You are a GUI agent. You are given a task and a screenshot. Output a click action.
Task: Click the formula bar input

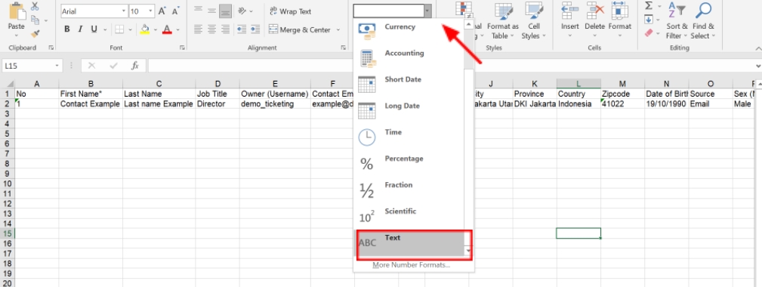click(x=451, y=66)
